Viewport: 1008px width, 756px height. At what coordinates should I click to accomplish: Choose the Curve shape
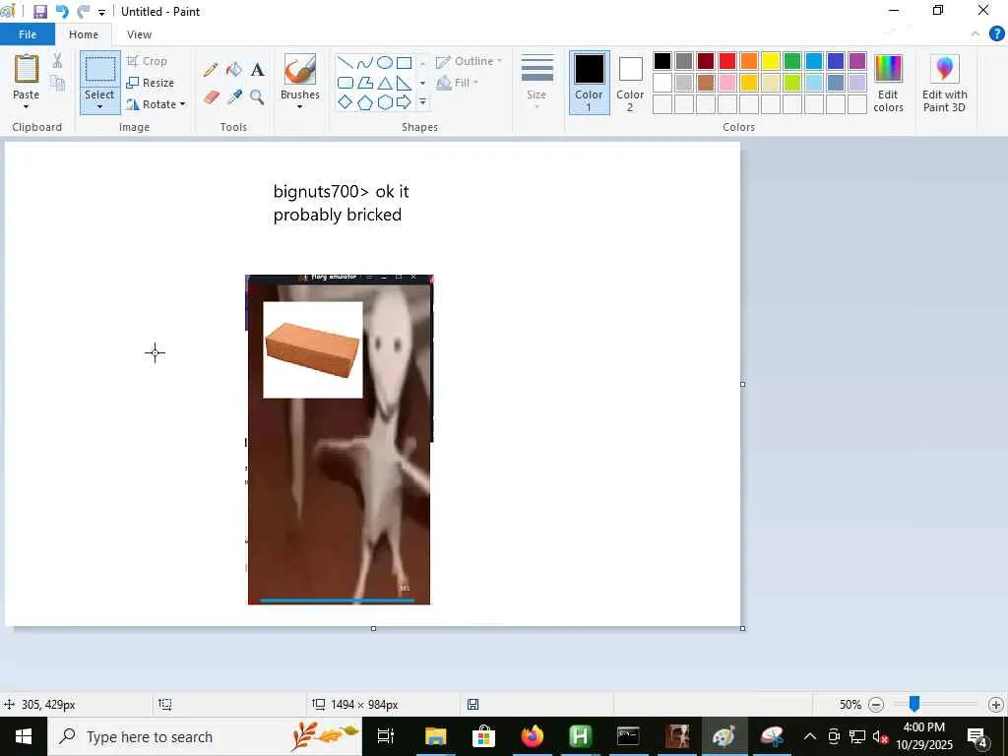click(x=364, y=63)
